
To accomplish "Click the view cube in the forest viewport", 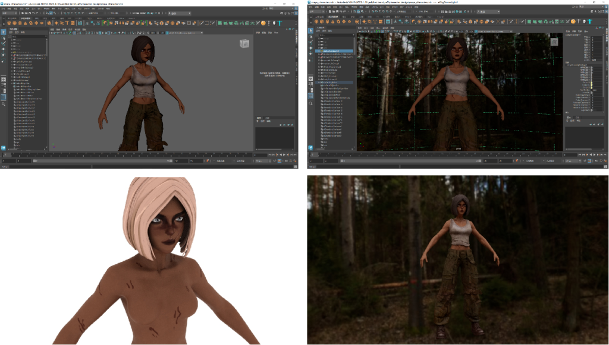I will [553, 42].
